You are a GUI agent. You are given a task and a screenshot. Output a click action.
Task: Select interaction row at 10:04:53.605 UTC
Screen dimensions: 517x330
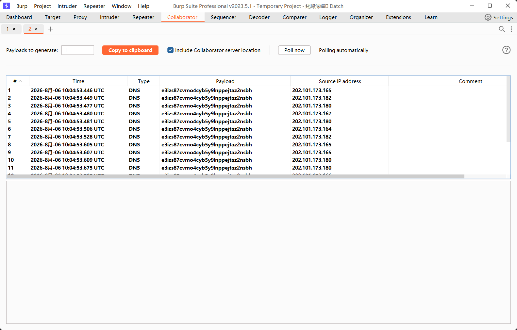pos(256,144)
